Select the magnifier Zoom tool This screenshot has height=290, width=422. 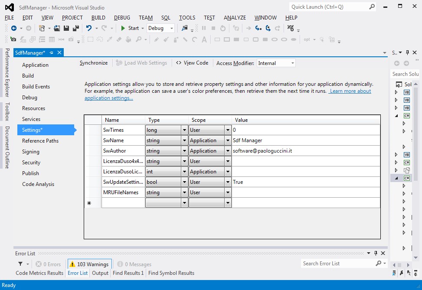pyautogui.click(x=138, y=39)
